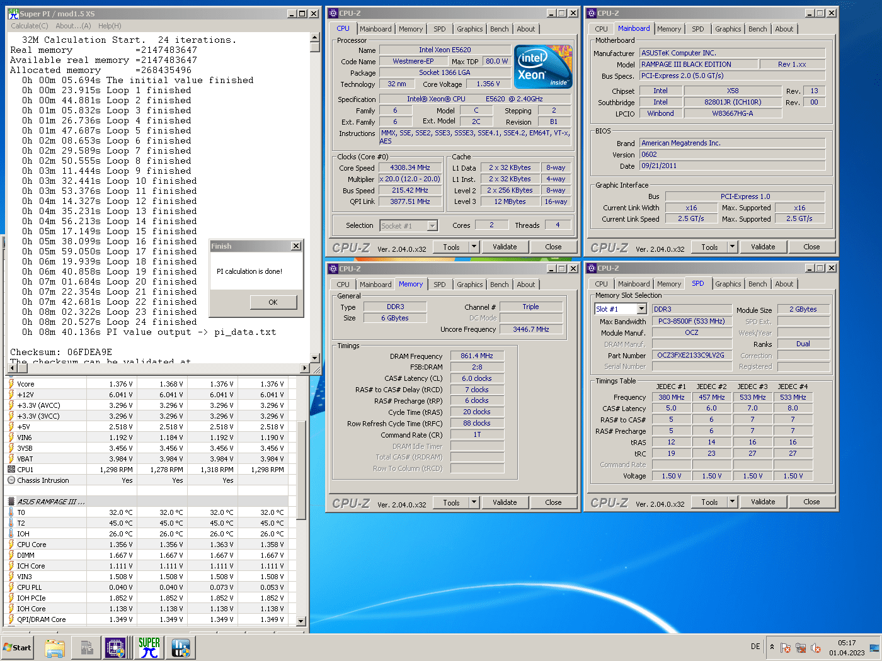This screenshot has width=882, height=661.
Task: Open the Slot #1 memory slot dropdown
Action: tap(641, 309)
